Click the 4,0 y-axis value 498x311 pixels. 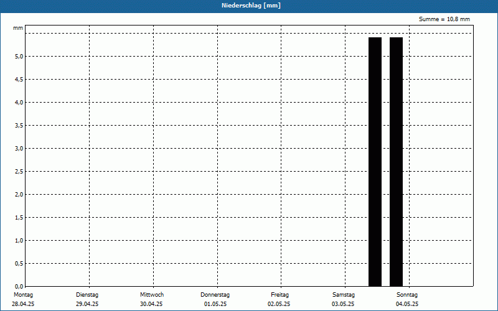point(19,103)
